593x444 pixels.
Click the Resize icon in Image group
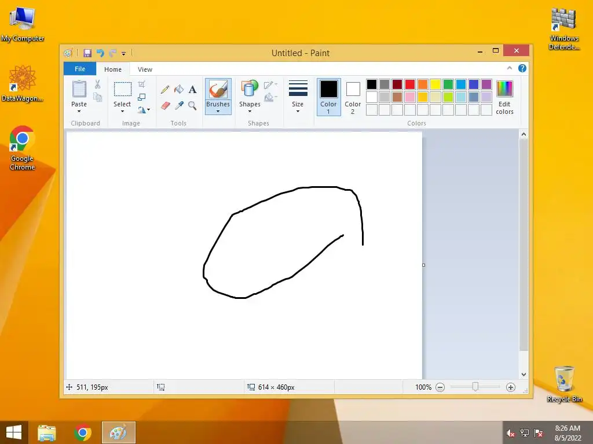tap(141, 97)
